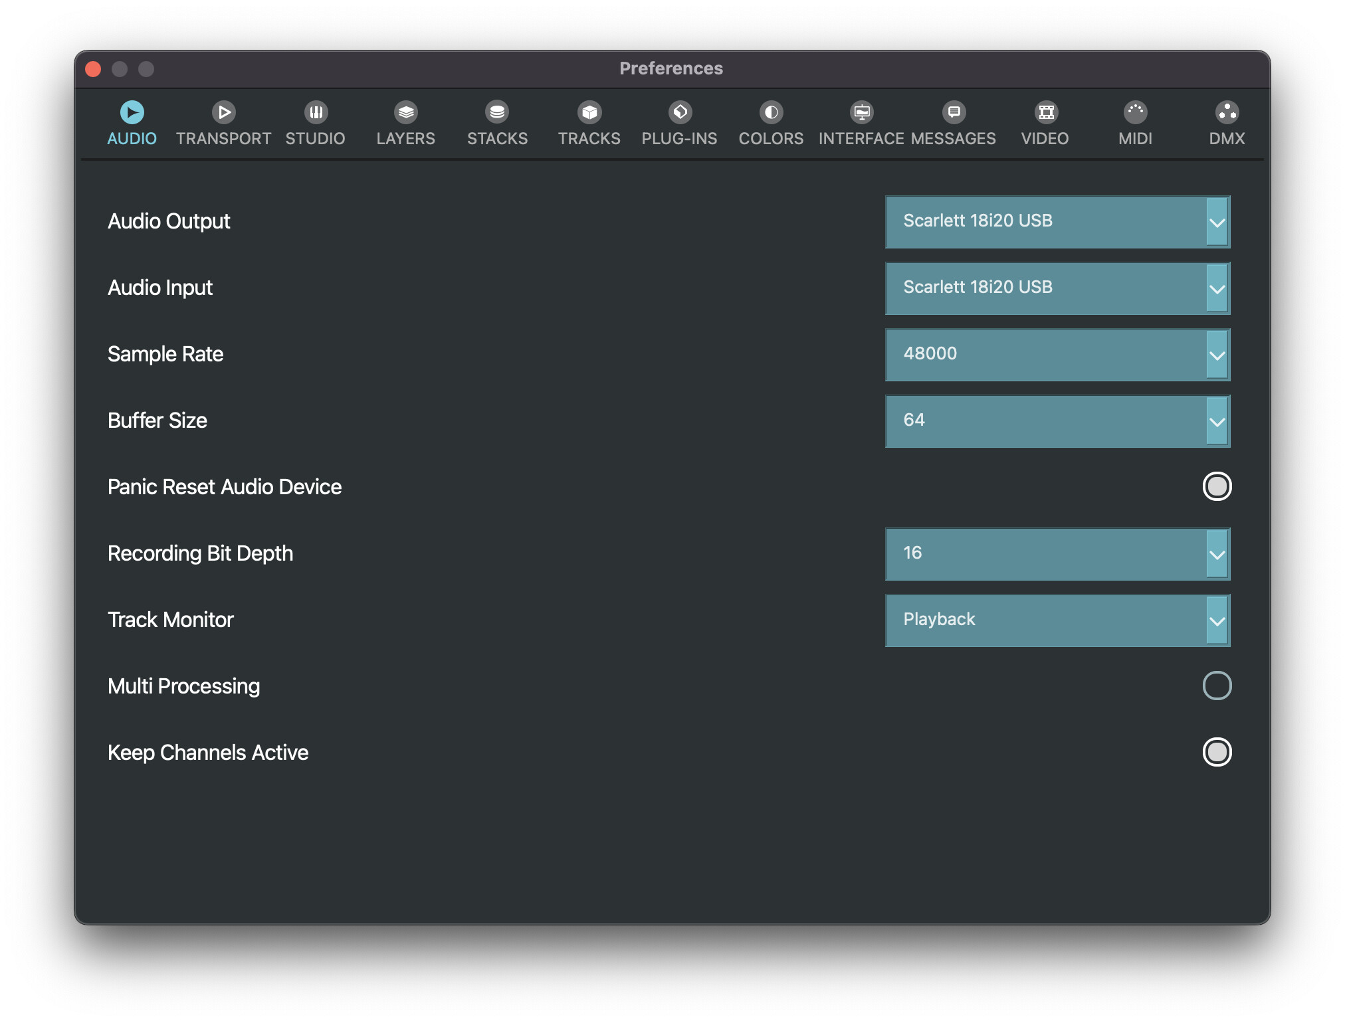
Task: Select the Video film frame icon
Action: click(1045, 112)
